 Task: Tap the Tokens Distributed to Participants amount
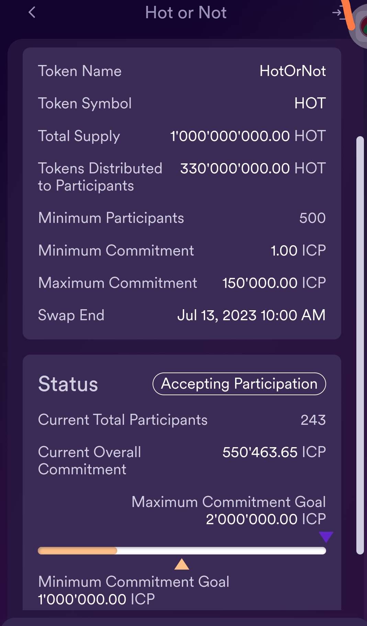coord(253,169)
